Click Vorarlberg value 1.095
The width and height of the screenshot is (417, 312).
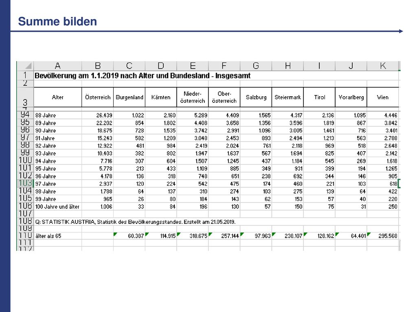pos(351,115)
